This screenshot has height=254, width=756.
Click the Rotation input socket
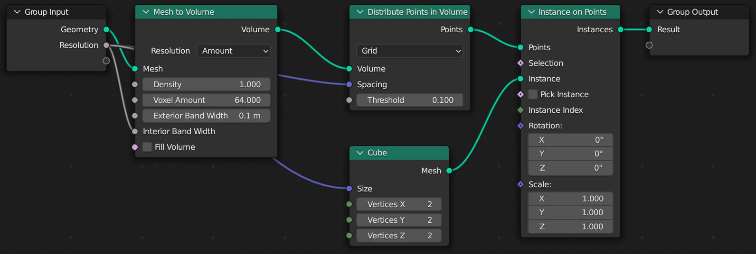520,126
